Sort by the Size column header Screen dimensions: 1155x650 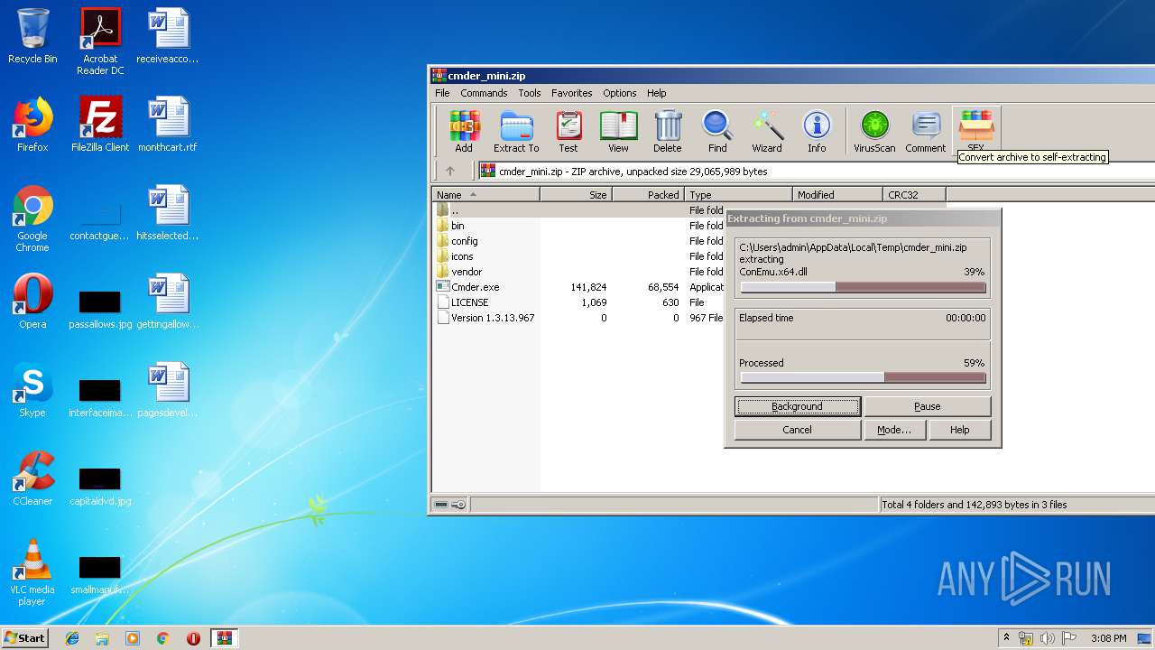pyautogui.click(x=576, y=194)
